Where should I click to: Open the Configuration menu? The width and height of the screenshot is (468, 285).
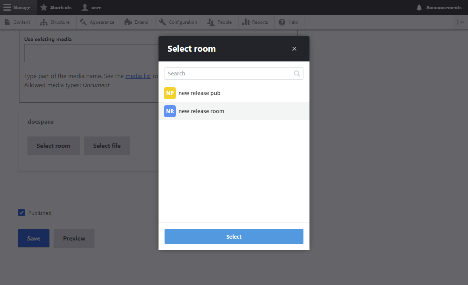coord(178,22)
